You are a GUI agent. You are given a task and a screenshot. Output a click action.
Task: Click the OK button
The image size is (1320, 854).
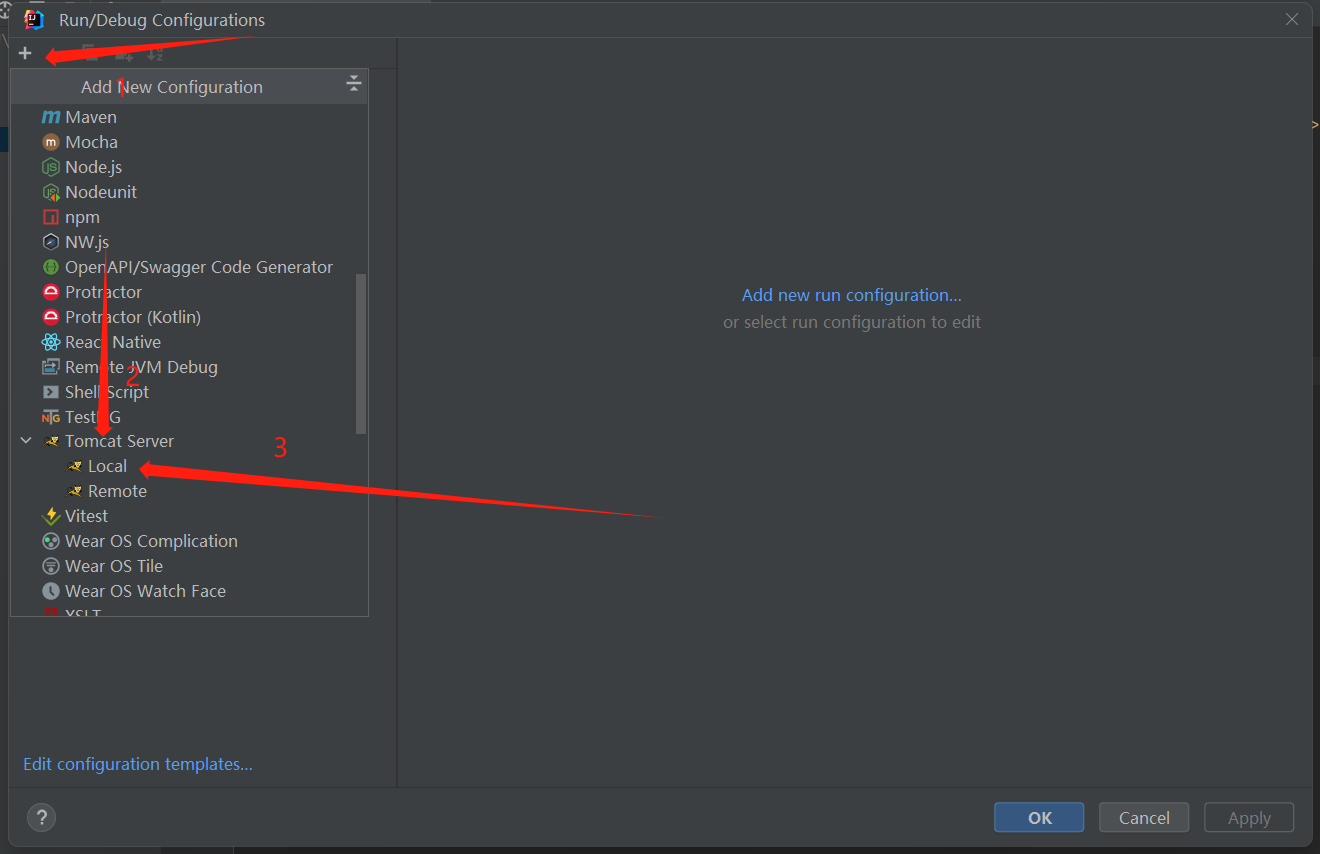tap(1039, 817)
